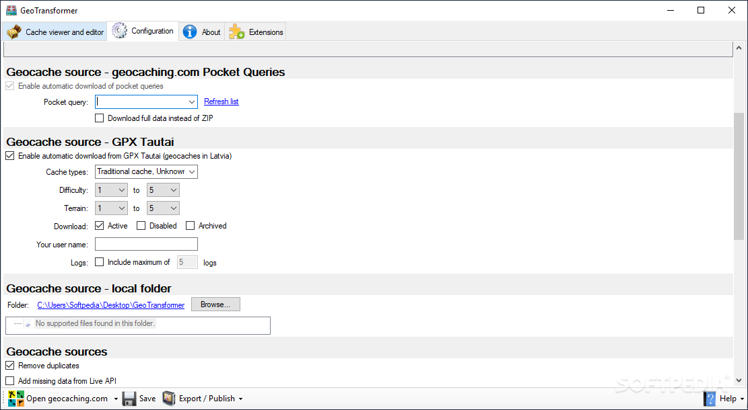748x410 pixels.
Task: Enable the Disabled caches checkbox
Action: [141, 226]
